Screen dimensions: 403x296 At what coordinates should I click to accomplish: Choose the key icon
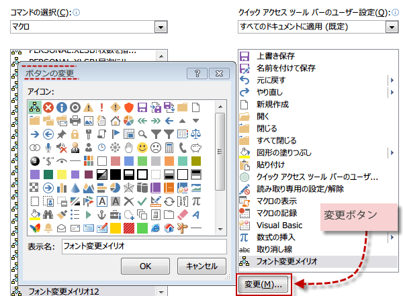[89, 134]
